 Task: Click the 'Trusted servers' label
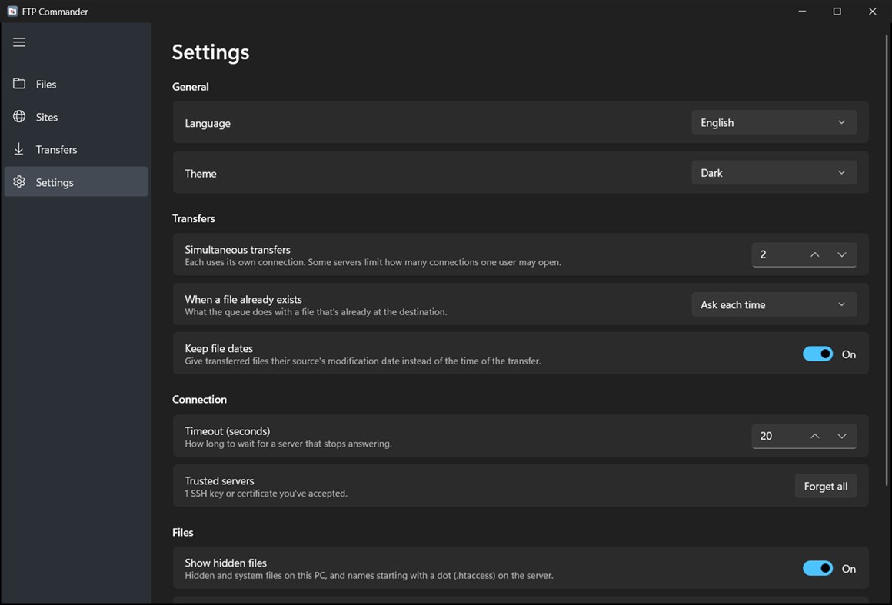(x=219, y=481)
